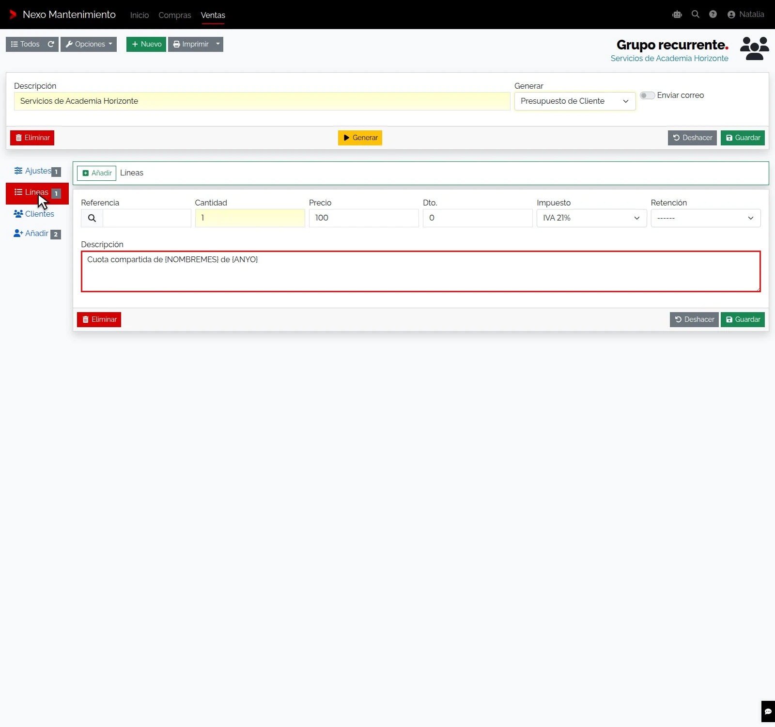Open the help question mark icon
The height and width of the screenshot is (727, 775).
click(x=713, y=15)
